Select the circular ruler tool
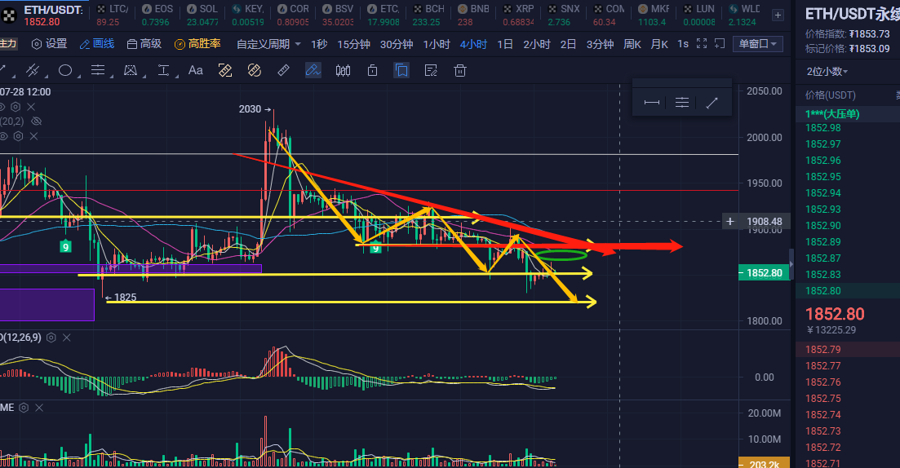 click(x=255, y=71)
